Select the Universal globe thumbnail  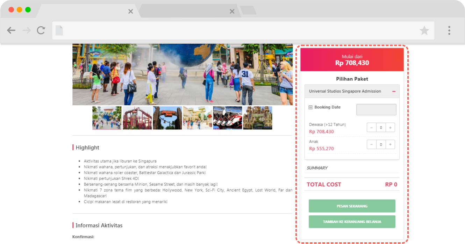(x=107, y=118)
